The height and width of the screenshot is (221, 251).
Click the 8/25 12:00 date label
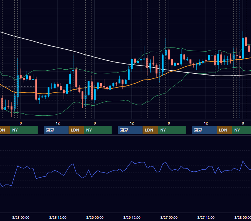58,217
